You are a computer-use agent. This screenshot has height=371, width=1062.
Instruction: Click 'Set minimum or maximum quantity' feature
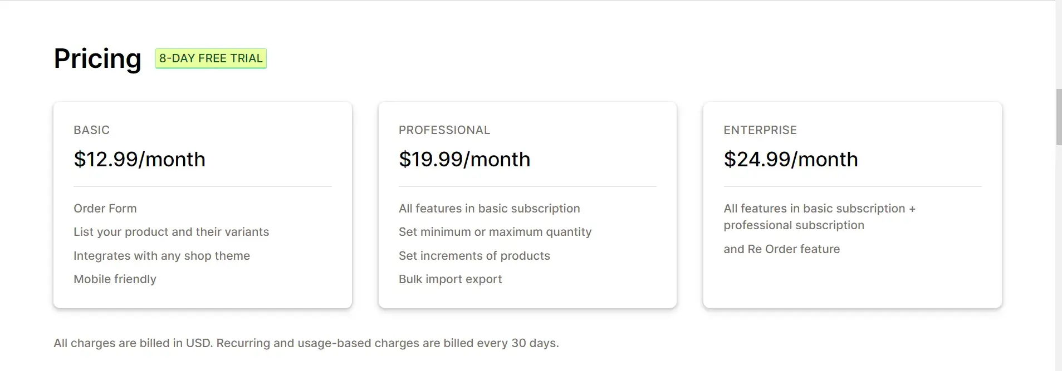point(495,232)
